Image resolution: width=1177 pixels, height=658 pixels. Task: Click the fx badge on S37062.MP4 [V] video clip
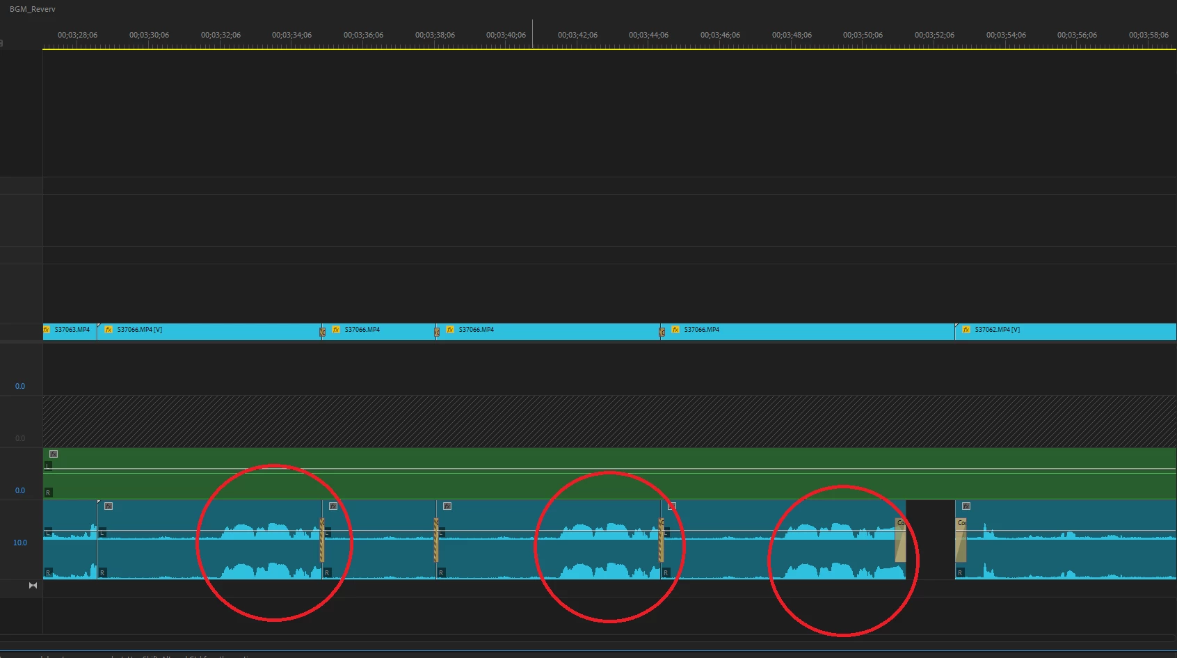click(x=966, y=330)
